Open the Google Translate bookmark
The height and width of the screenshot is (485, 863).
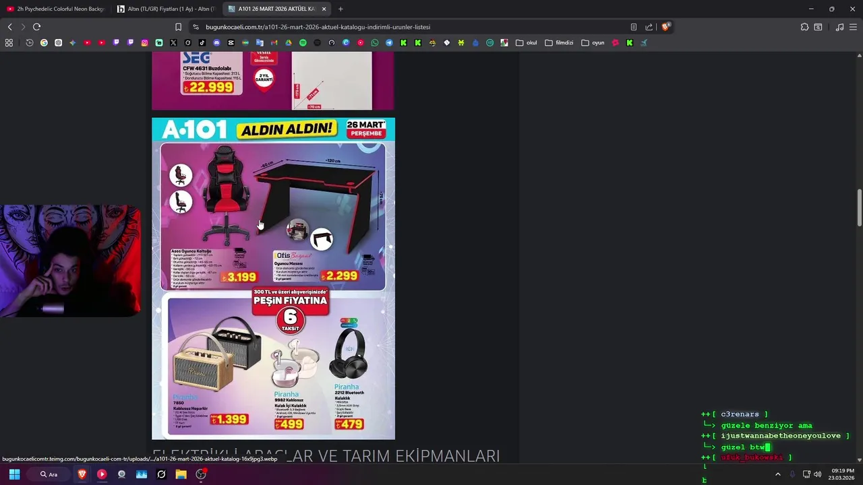point(260,42)
